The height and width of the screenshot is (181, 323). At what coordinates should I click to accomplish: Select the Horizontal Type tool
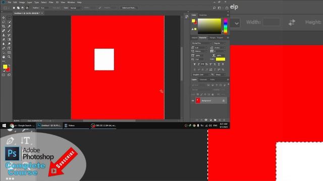pyautogui.click(x=9, y=48)
